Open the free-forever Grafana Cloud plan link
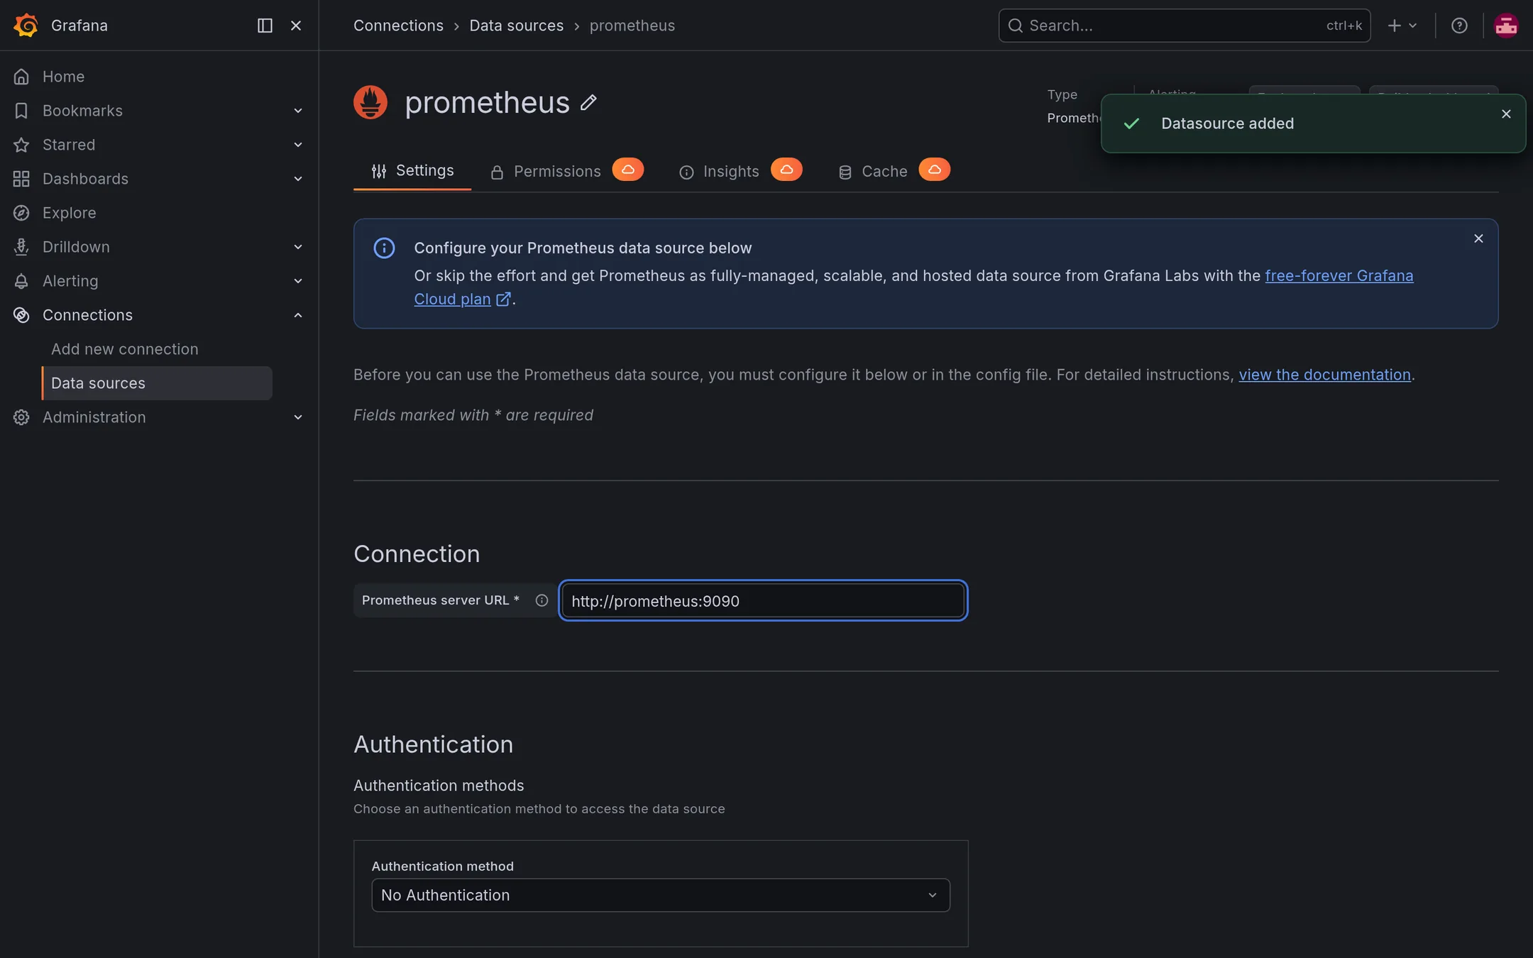The height and width of the screenshot is (958, 1533). 1339,276
